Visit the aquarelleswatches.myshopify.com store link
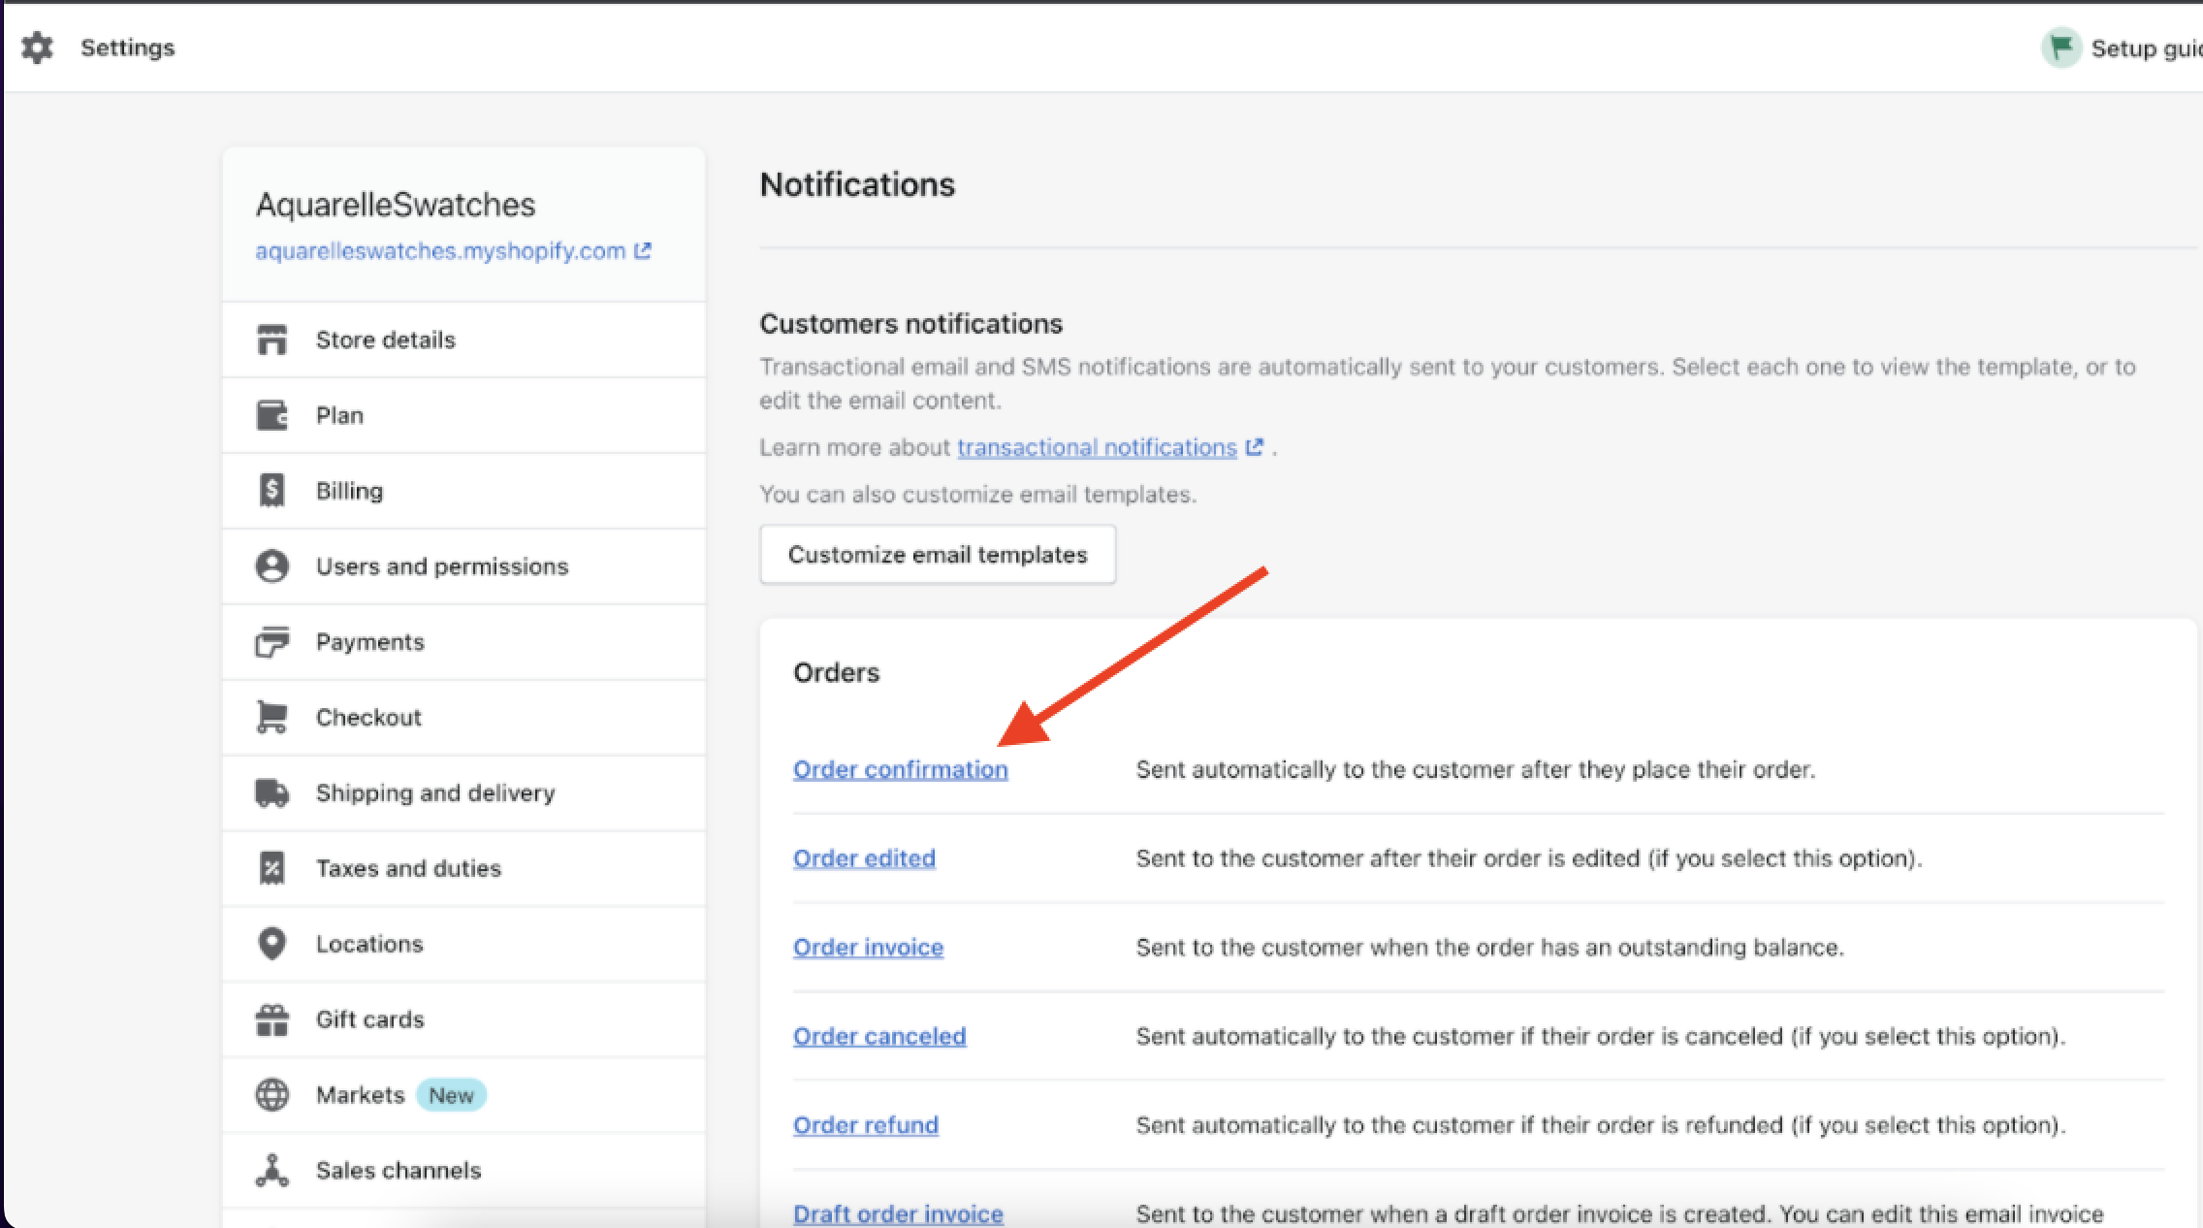 tap(440, 251)
